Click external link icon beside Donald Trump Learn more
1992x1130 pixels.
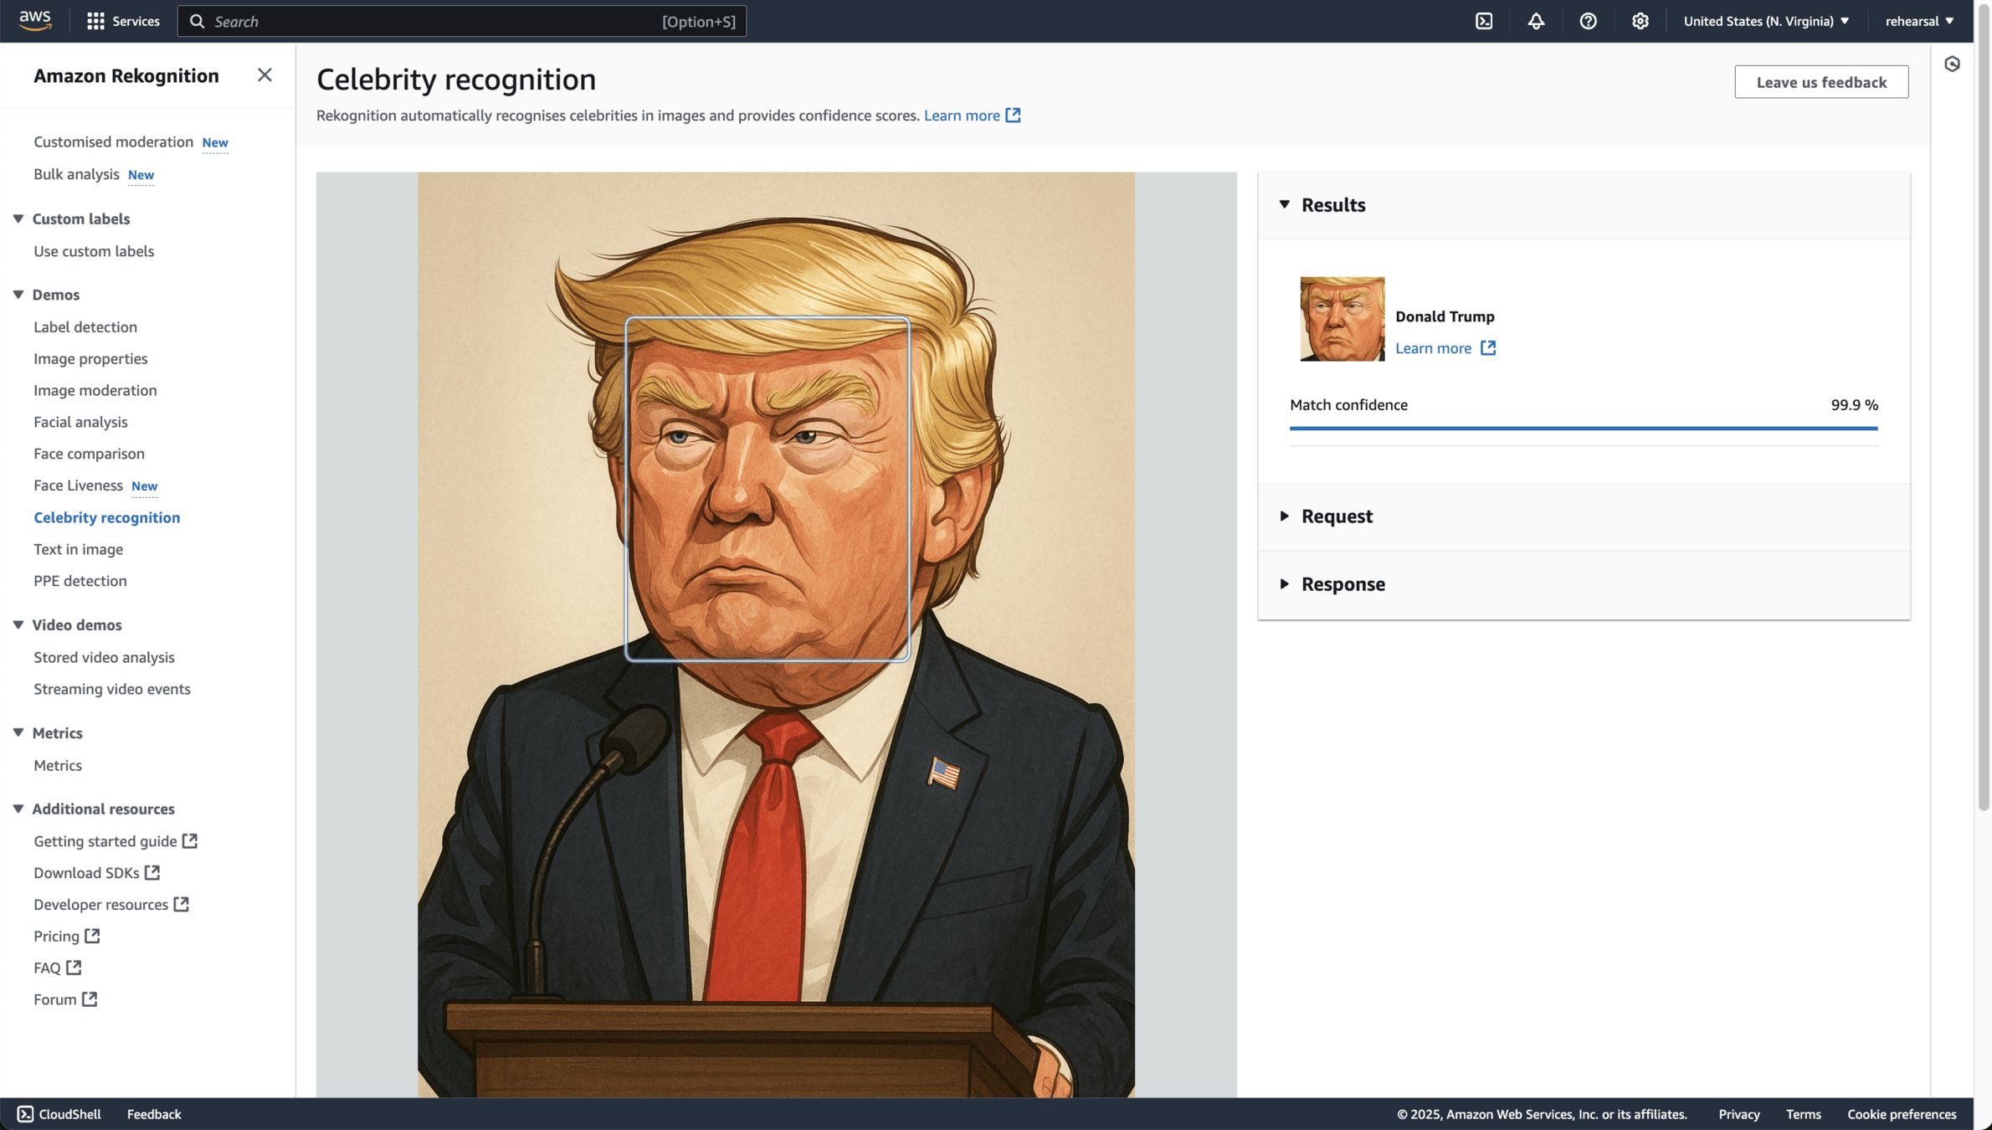(1487, 348)
